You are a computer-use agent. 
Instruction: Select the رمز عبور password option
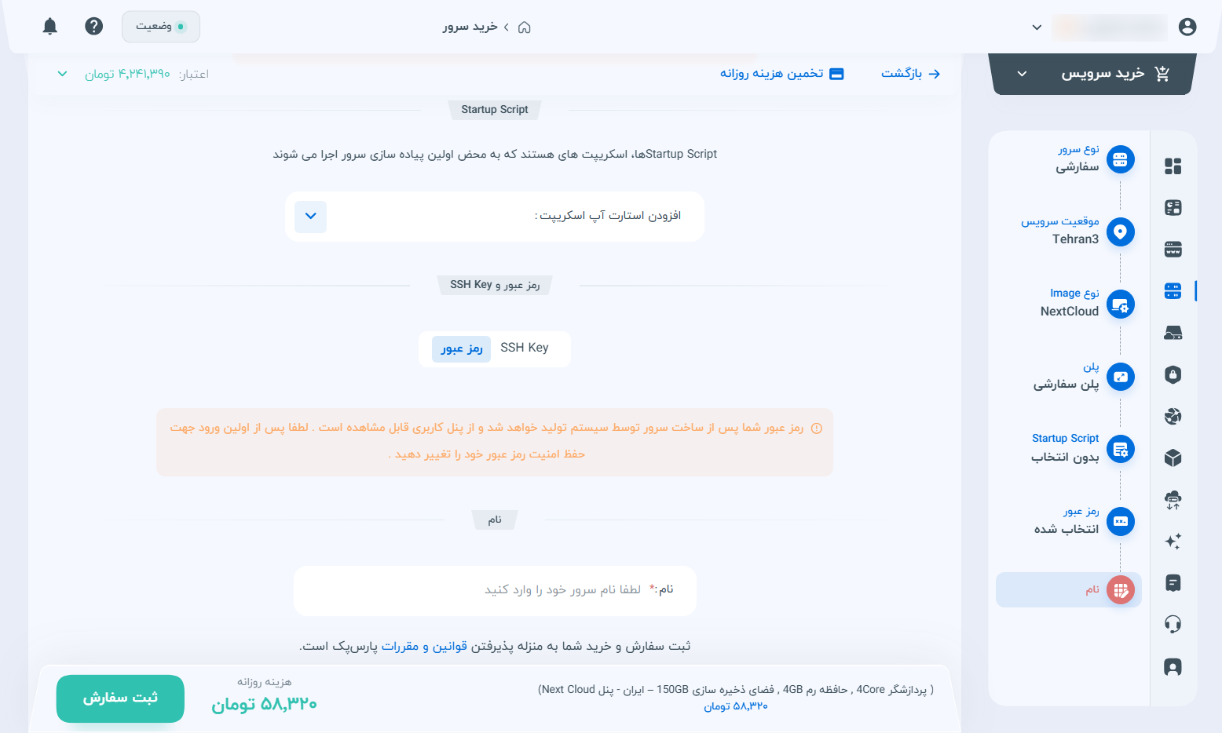462,348
